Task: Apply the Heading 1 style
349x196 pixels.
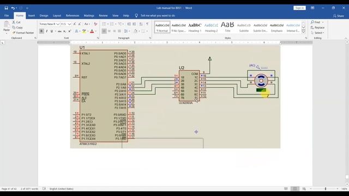Action: click(195, 27)
